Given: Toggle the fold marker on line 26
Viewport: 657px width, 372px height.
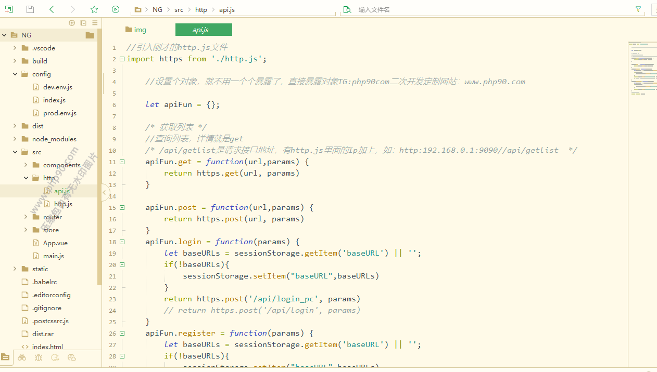Looking at the screenshot, I should click(122, 333).
